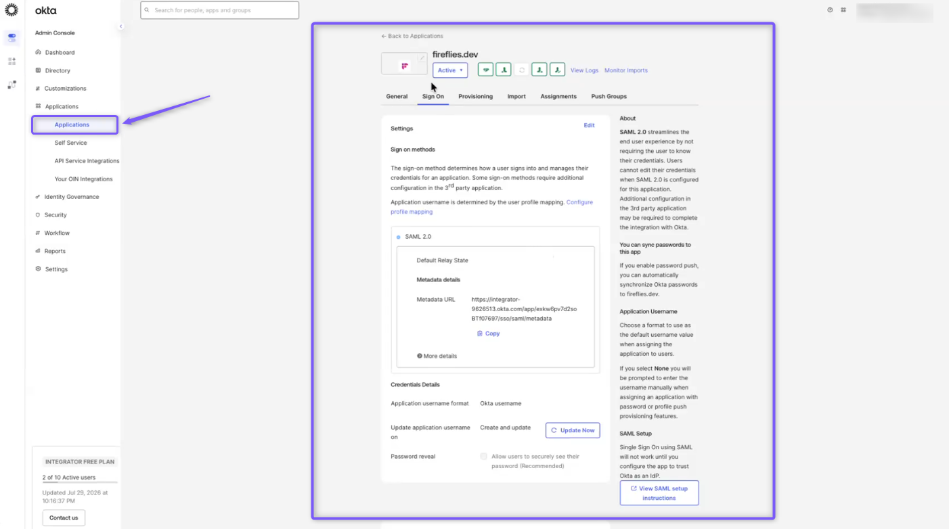Click the Okta sunburst logo icon
Viewport: 949px width, 529px height.
(x=12, y=10)
